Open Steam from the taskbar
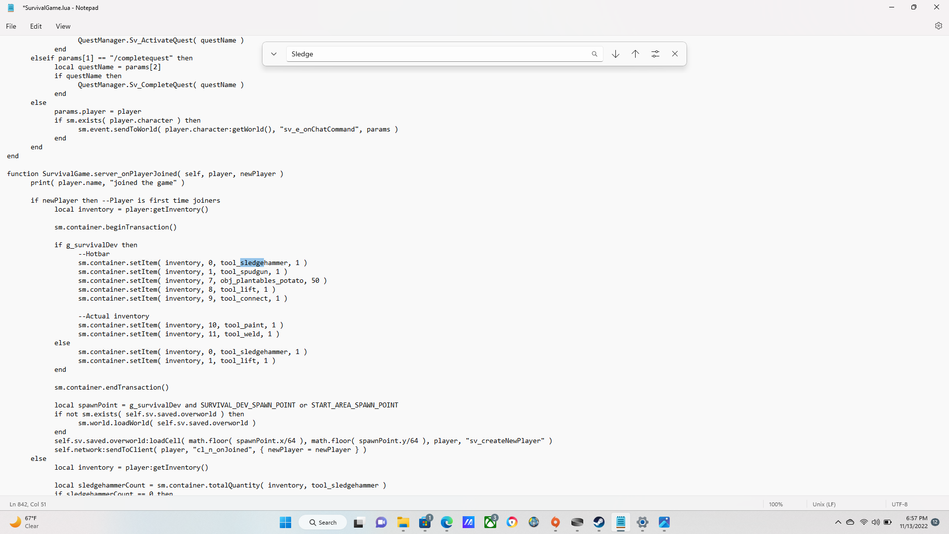The width and height of the screenshot is (949, 534). click(x=599, y=522)
